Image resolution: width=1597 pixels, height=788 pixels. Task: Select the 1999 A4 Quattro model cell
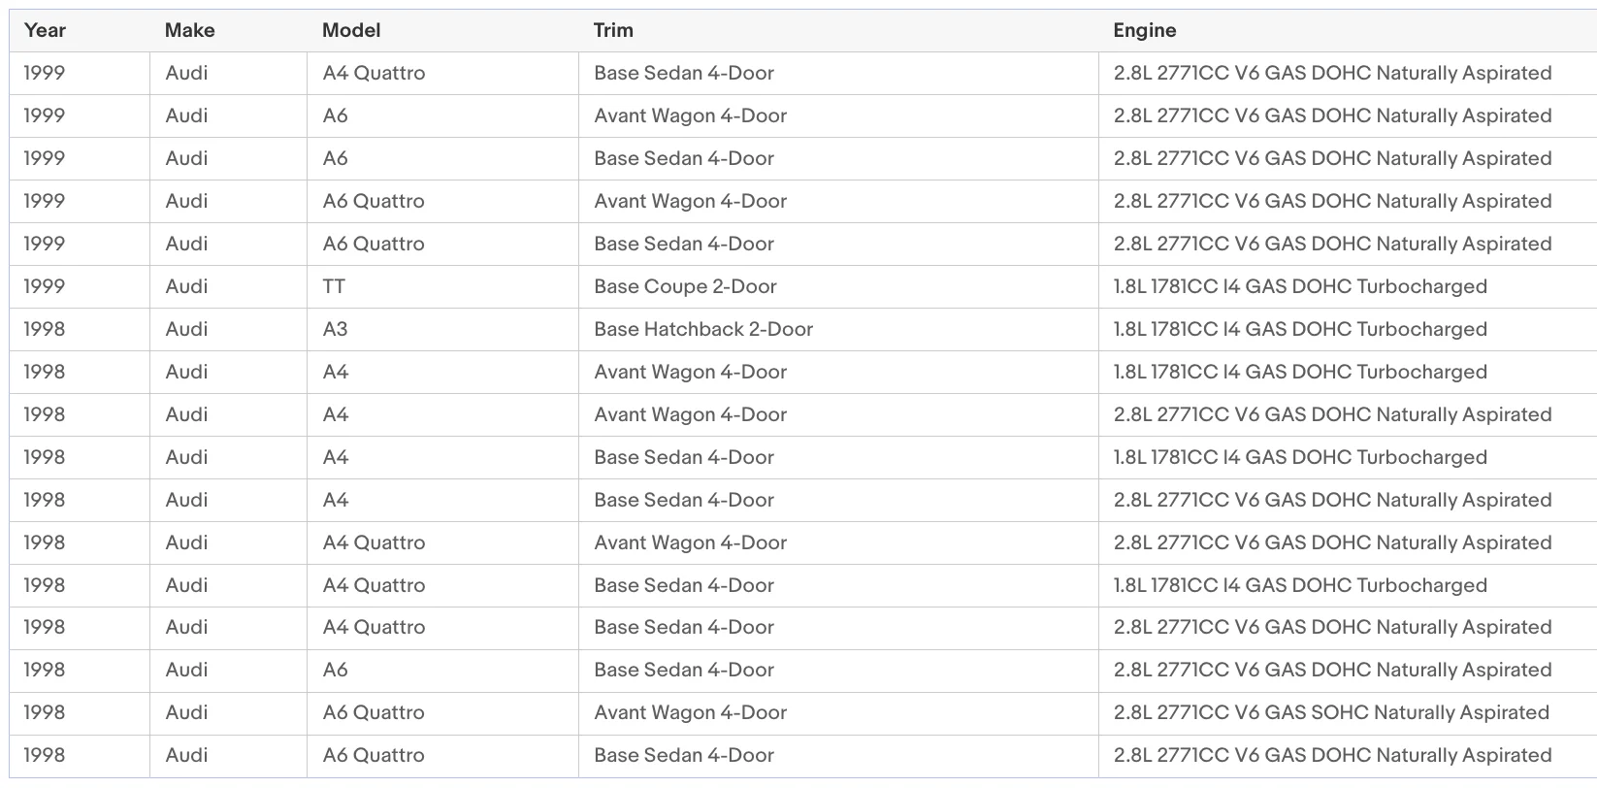tap(442, 73)
